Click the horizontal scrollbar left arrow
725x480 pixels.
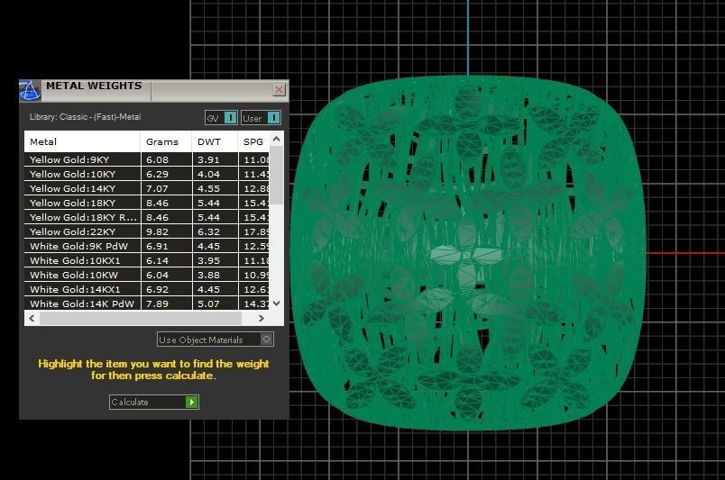tap(32, 318)
